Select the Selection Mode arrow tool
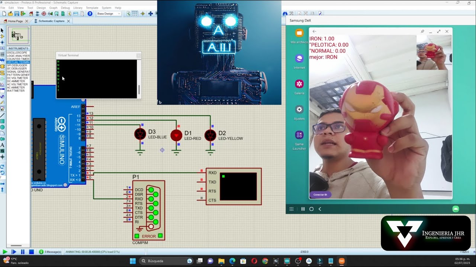 [x=2, y=30]
